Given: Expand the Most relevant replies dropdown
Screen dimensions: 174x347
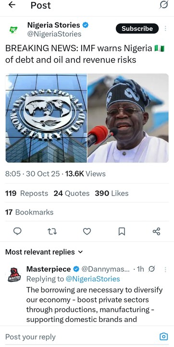Looking at the screenshot, I should (44, 252).
